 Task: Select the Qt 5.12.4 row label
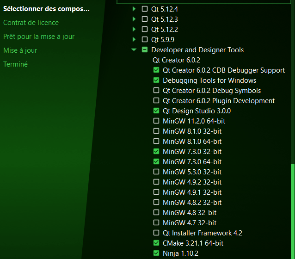[x=165, y=9]
